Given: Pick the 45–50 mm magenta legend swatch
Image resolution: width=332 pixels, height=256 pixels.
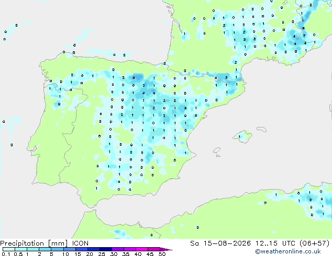Looking at the screenshot, I should (154, 249).
